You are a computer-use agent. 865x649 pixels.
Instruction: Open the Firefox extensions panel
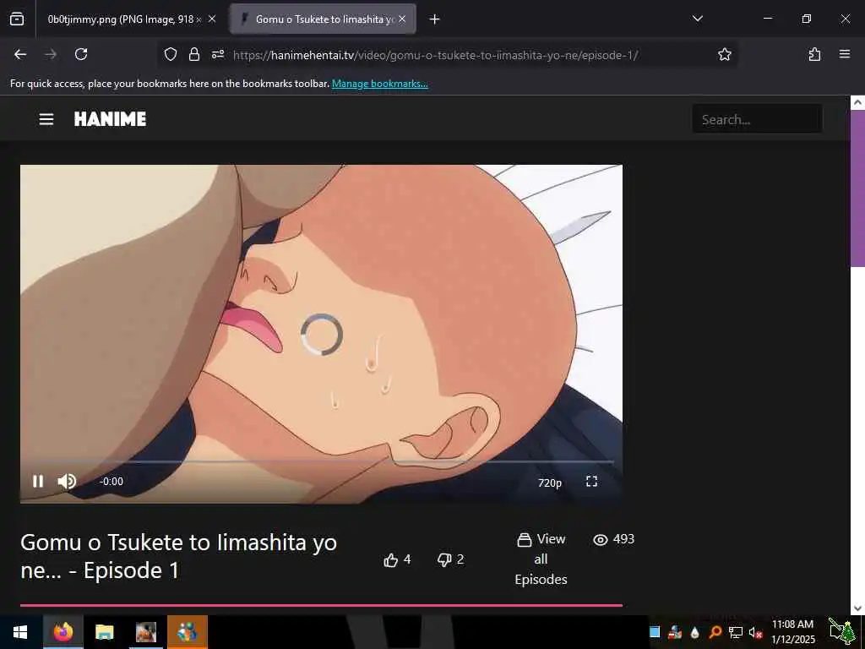(x=814, y=54)
